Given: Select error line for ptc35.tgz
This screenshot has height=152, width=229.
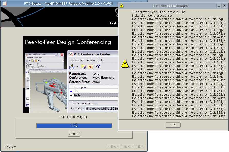Looking at the screenshot, I should coord(178,52).
